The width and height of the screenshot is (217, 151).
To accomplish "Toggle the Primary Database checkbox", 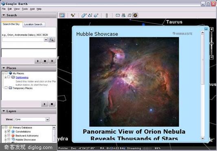I will 6,127.
